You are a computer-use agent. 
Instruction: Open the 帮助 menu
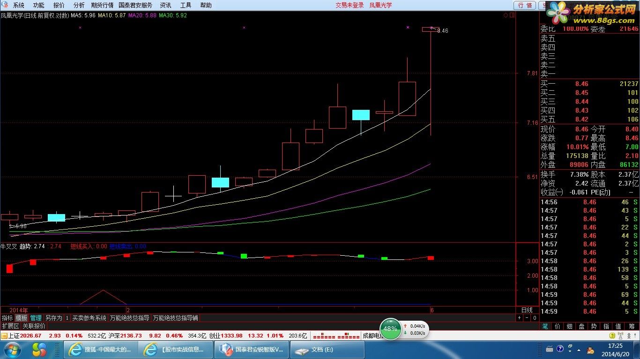click(x=206, y=5)
